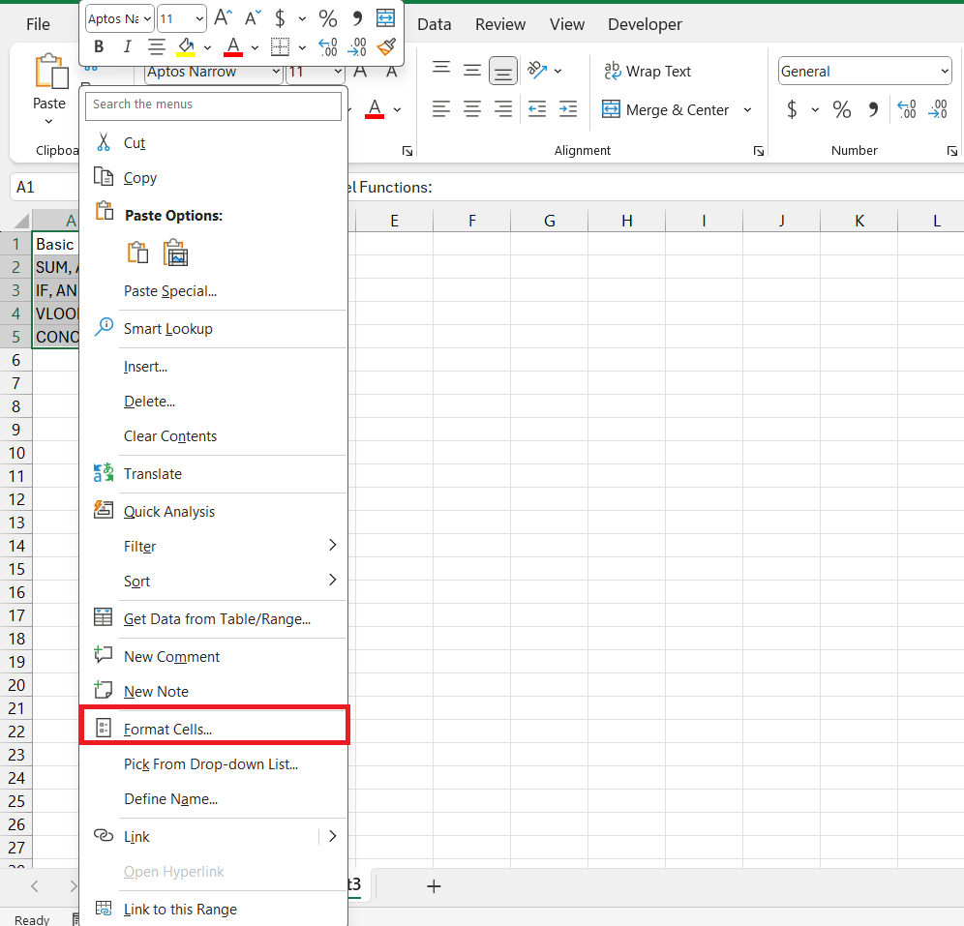Click inside the Search the menus box
This screenshot has width=964, height=926.
click(213, 105)
